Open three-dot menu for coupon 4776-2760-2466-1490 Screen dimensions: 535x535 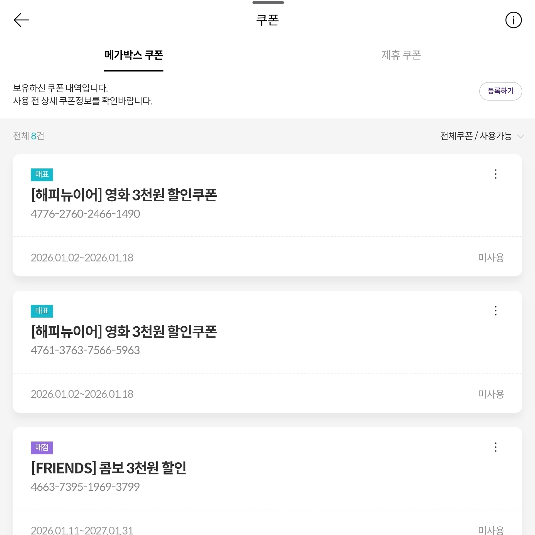point(495,174)
